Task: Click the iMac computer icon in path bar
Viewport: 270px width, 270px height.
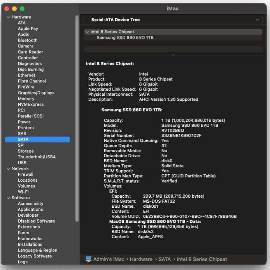Action: click(x=88, y=259)
